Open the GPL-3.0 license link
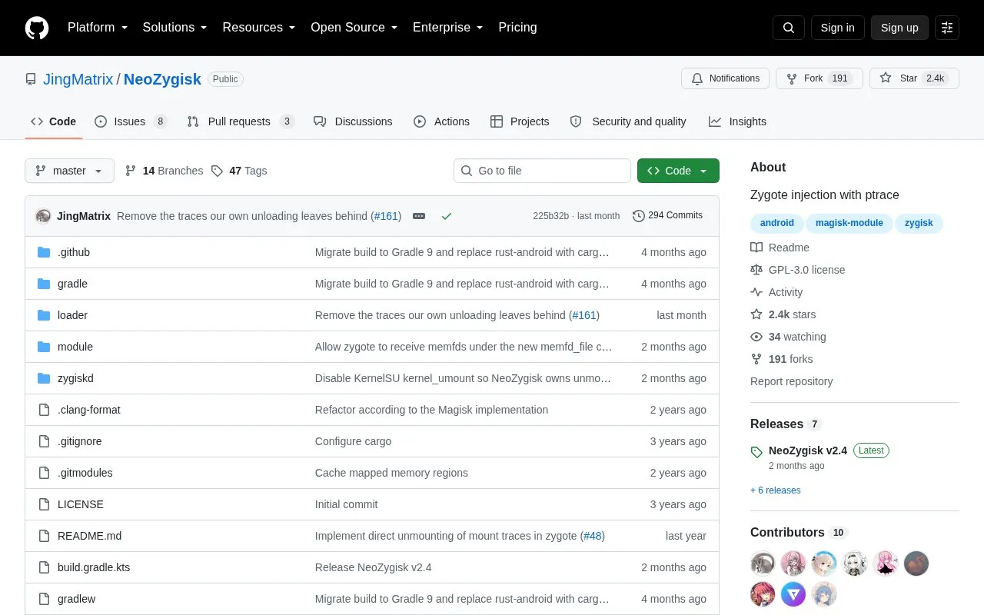Viewport: 984px width, 615px height. coord(798,270)
